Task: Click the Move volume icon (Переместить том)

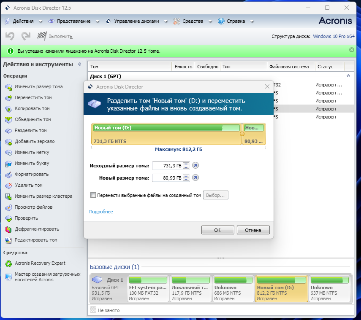Action: [8, 98]
